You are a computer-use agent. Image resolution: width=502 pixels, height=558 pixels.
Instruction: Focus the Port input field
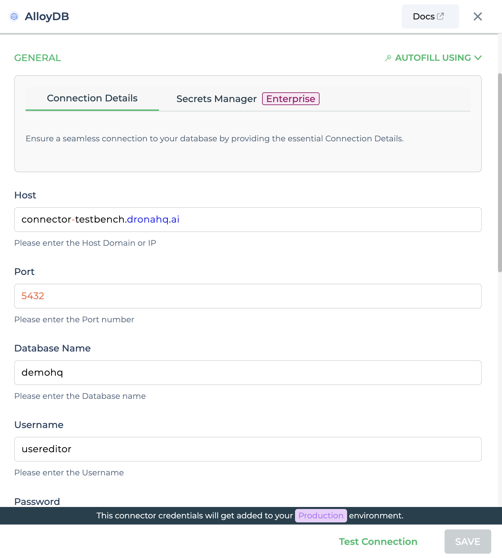248,296
